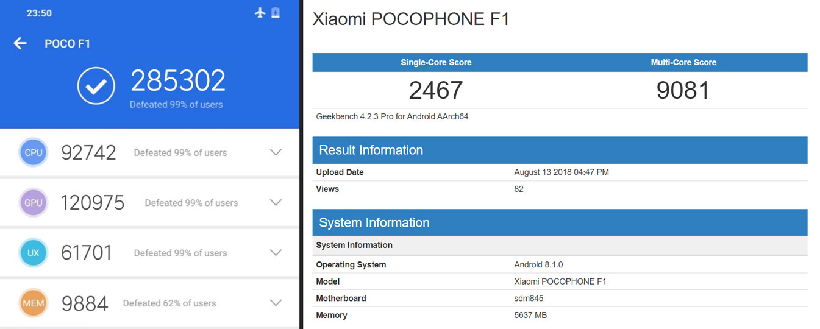820x329 pixels.
Task: Click 'Defeated 99% of users' under total score
Action: coord(176,104)
